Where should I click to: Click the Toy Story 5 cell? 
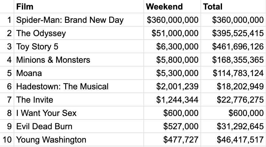click(79, 46)
